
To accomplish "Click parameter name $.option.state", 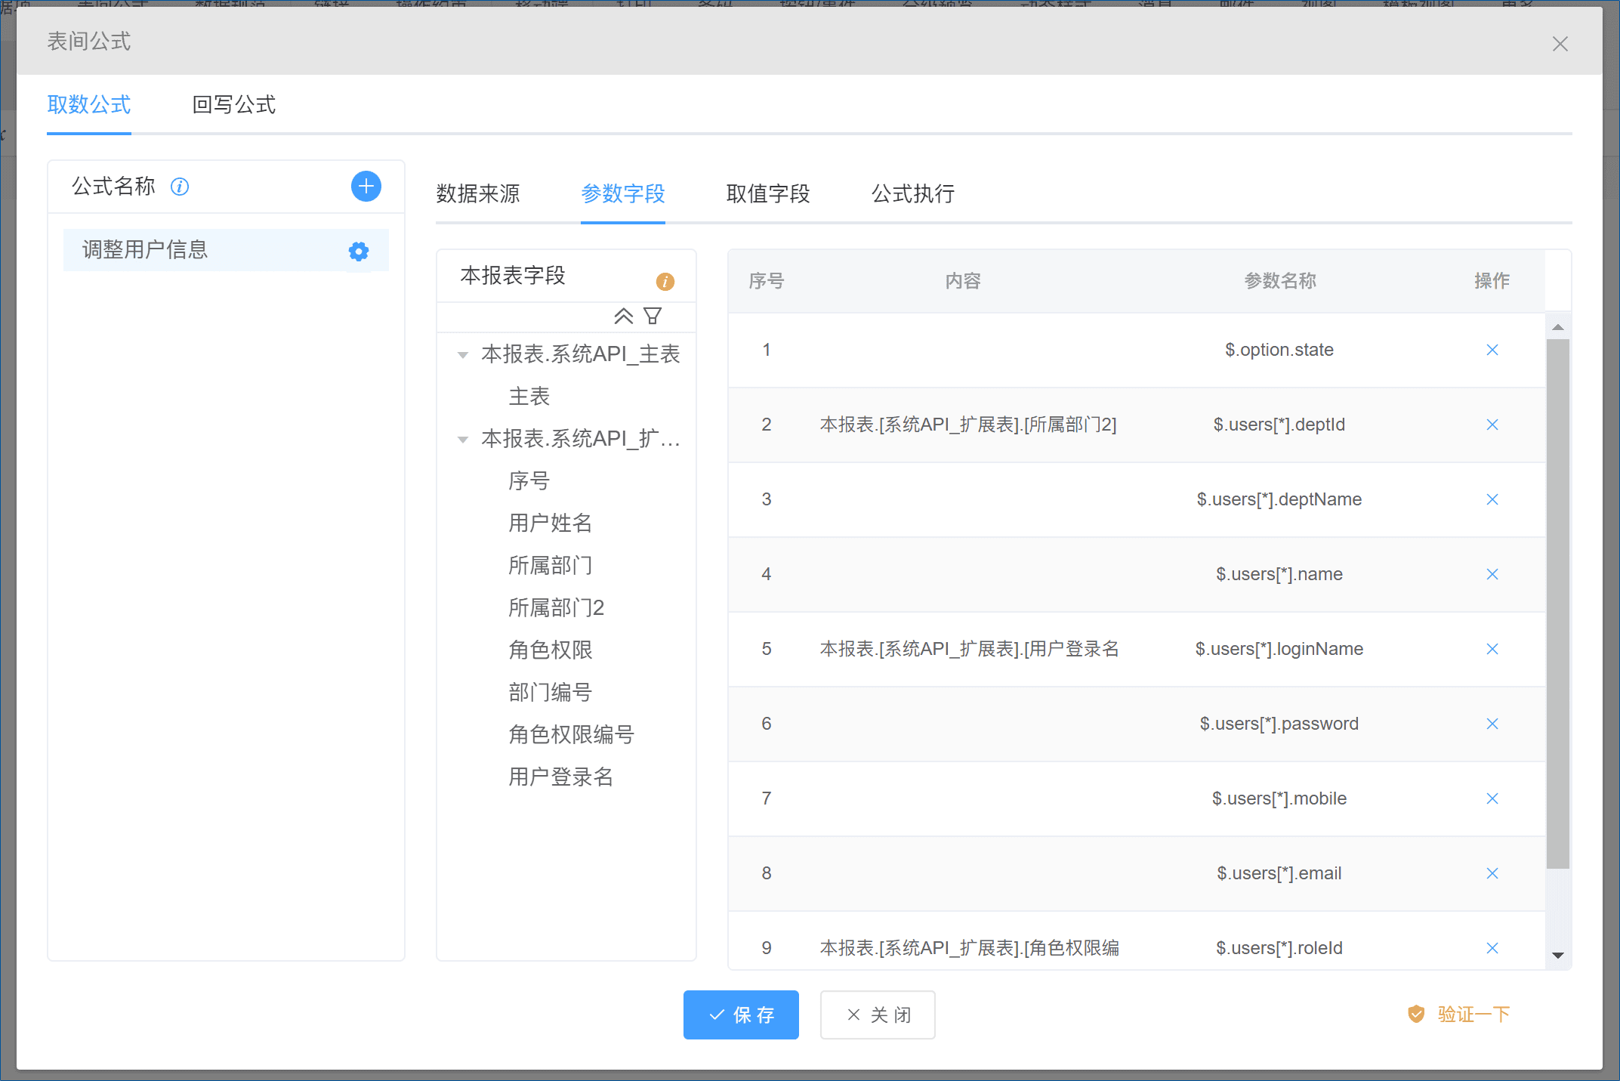I will click(x=1279, y=350).
